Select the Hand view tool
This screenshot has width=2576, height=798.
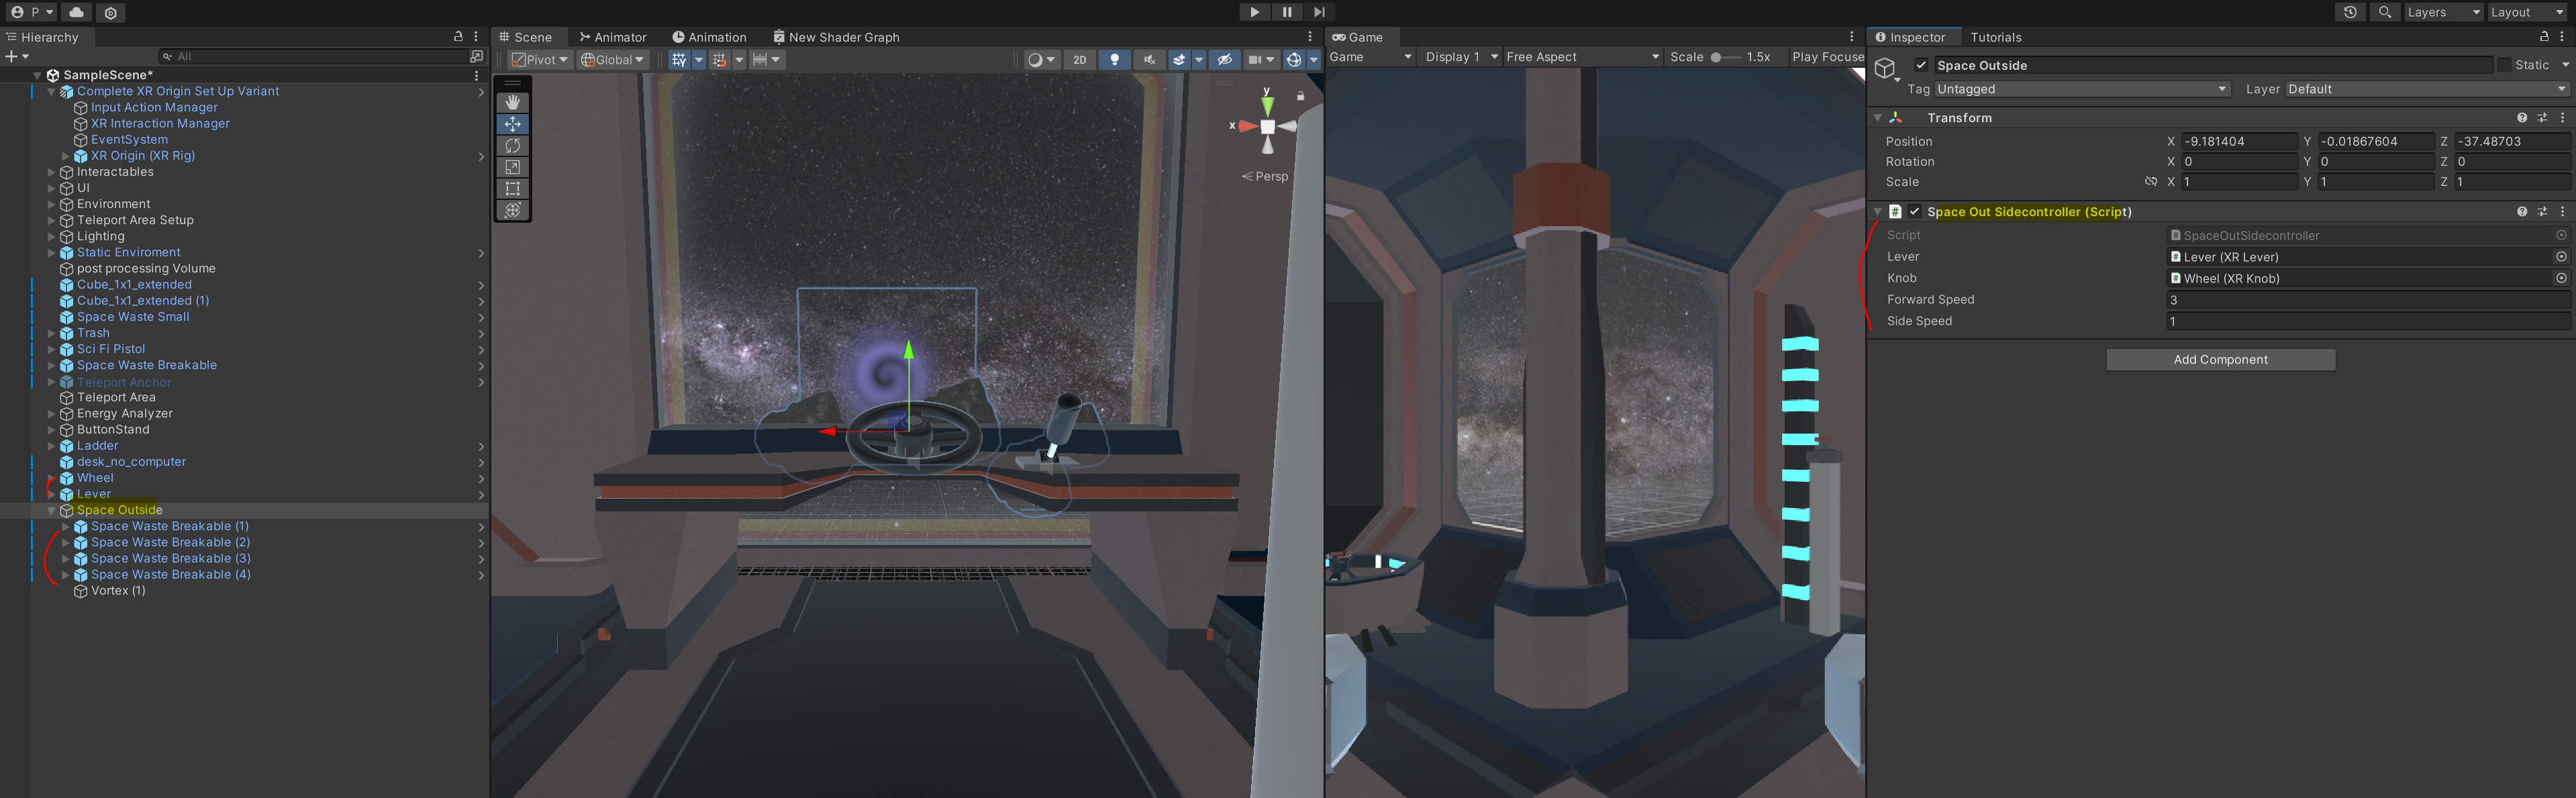pyautogui.click(x=512, y=102)
